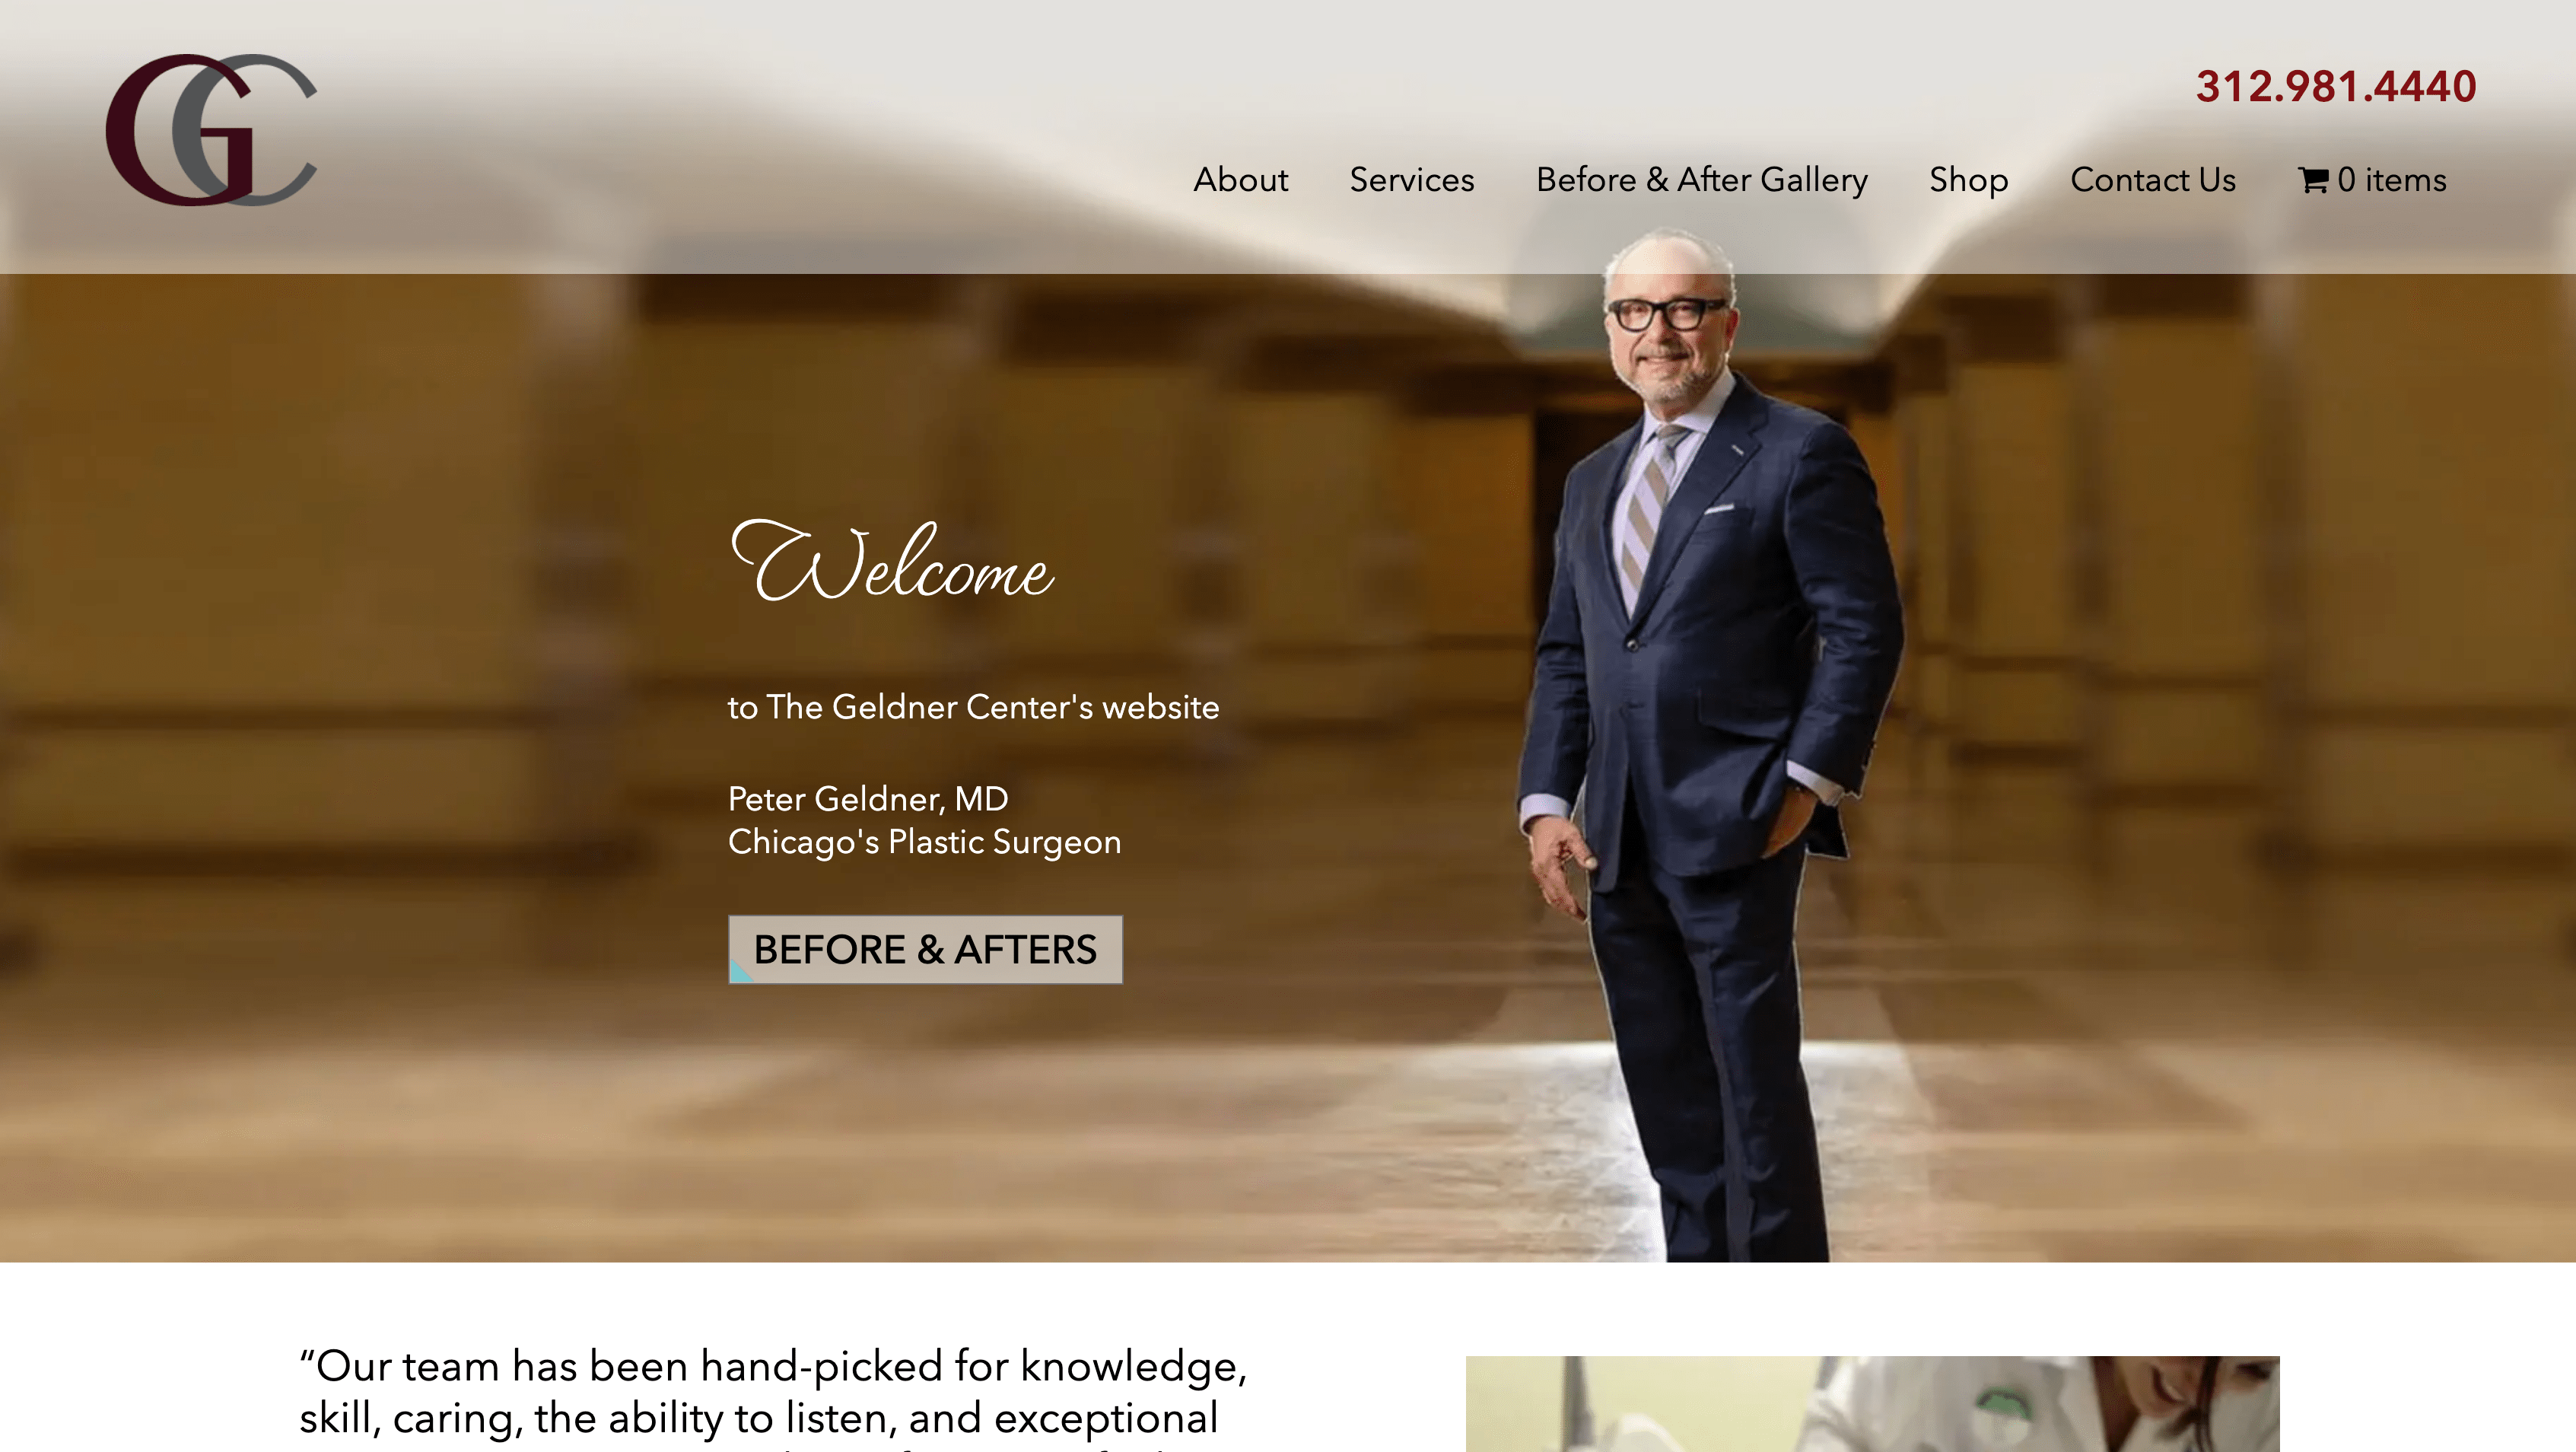Click the doctor's black eyeglasses
The image size is (2576, 1452).
(x=1666, y=314)
